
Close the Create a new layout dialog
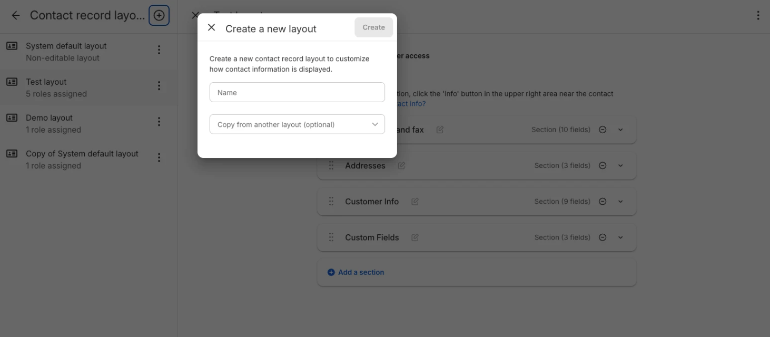(211, 27)
